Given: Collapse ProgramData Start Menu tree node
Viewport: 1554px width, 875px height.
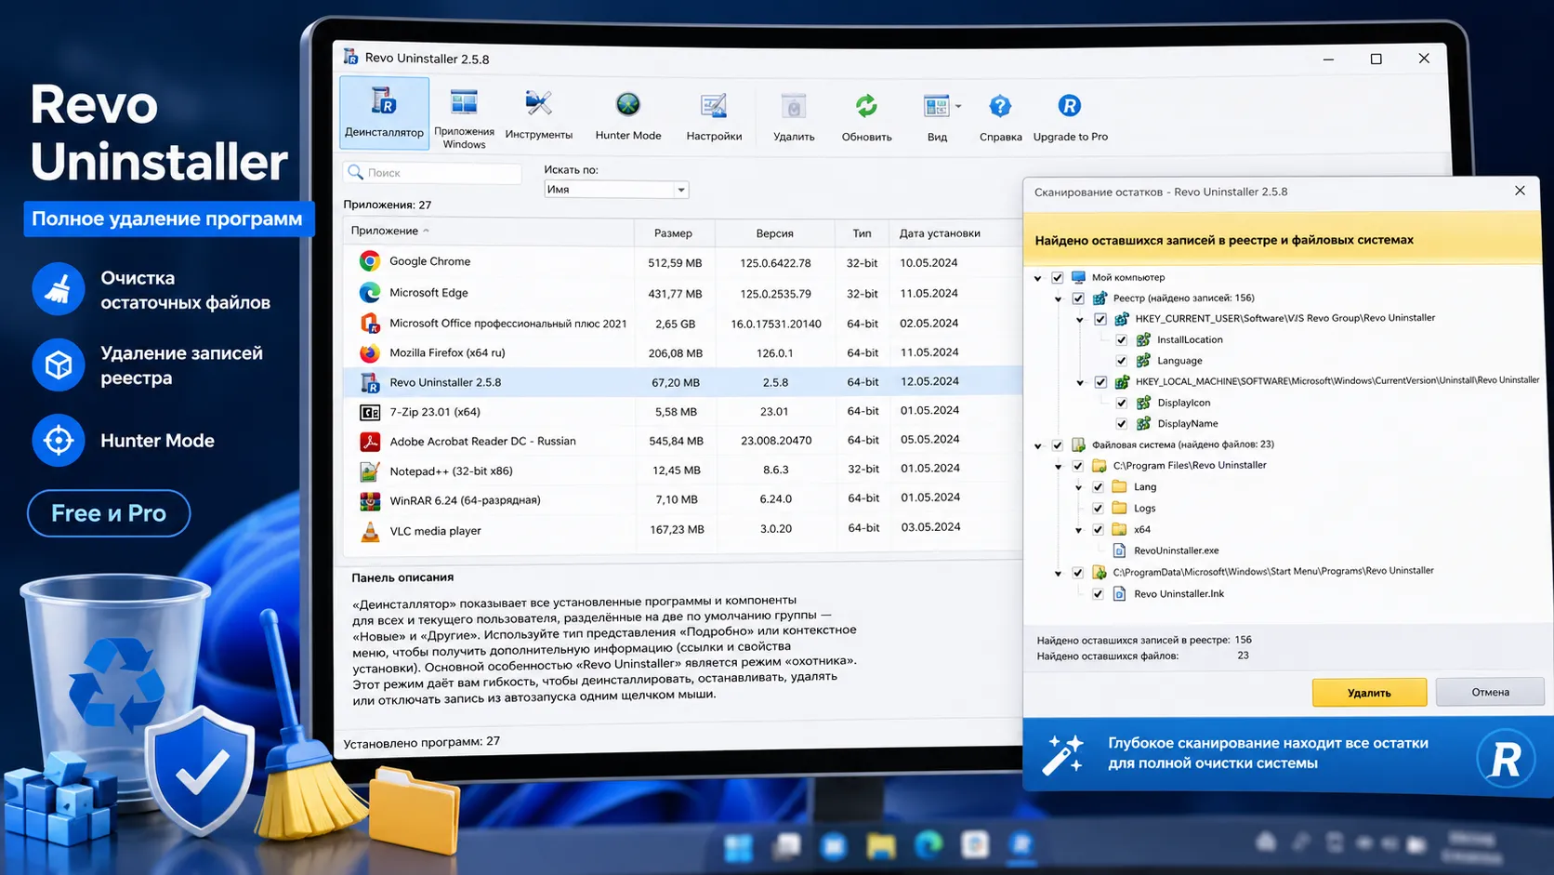Looking at the screenshot, I should pos(1059,574).
